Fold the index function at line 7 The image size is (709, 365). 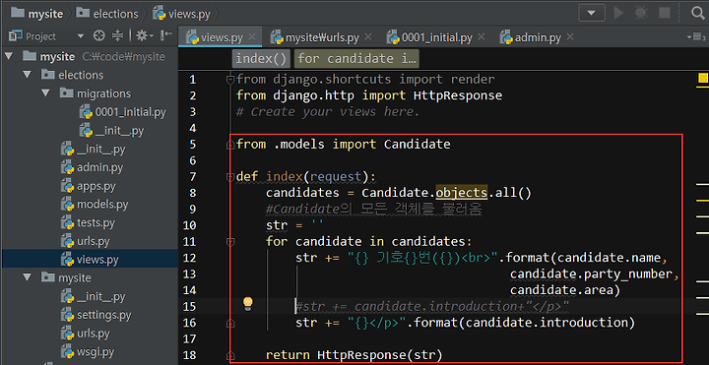[x=230, y=177]
